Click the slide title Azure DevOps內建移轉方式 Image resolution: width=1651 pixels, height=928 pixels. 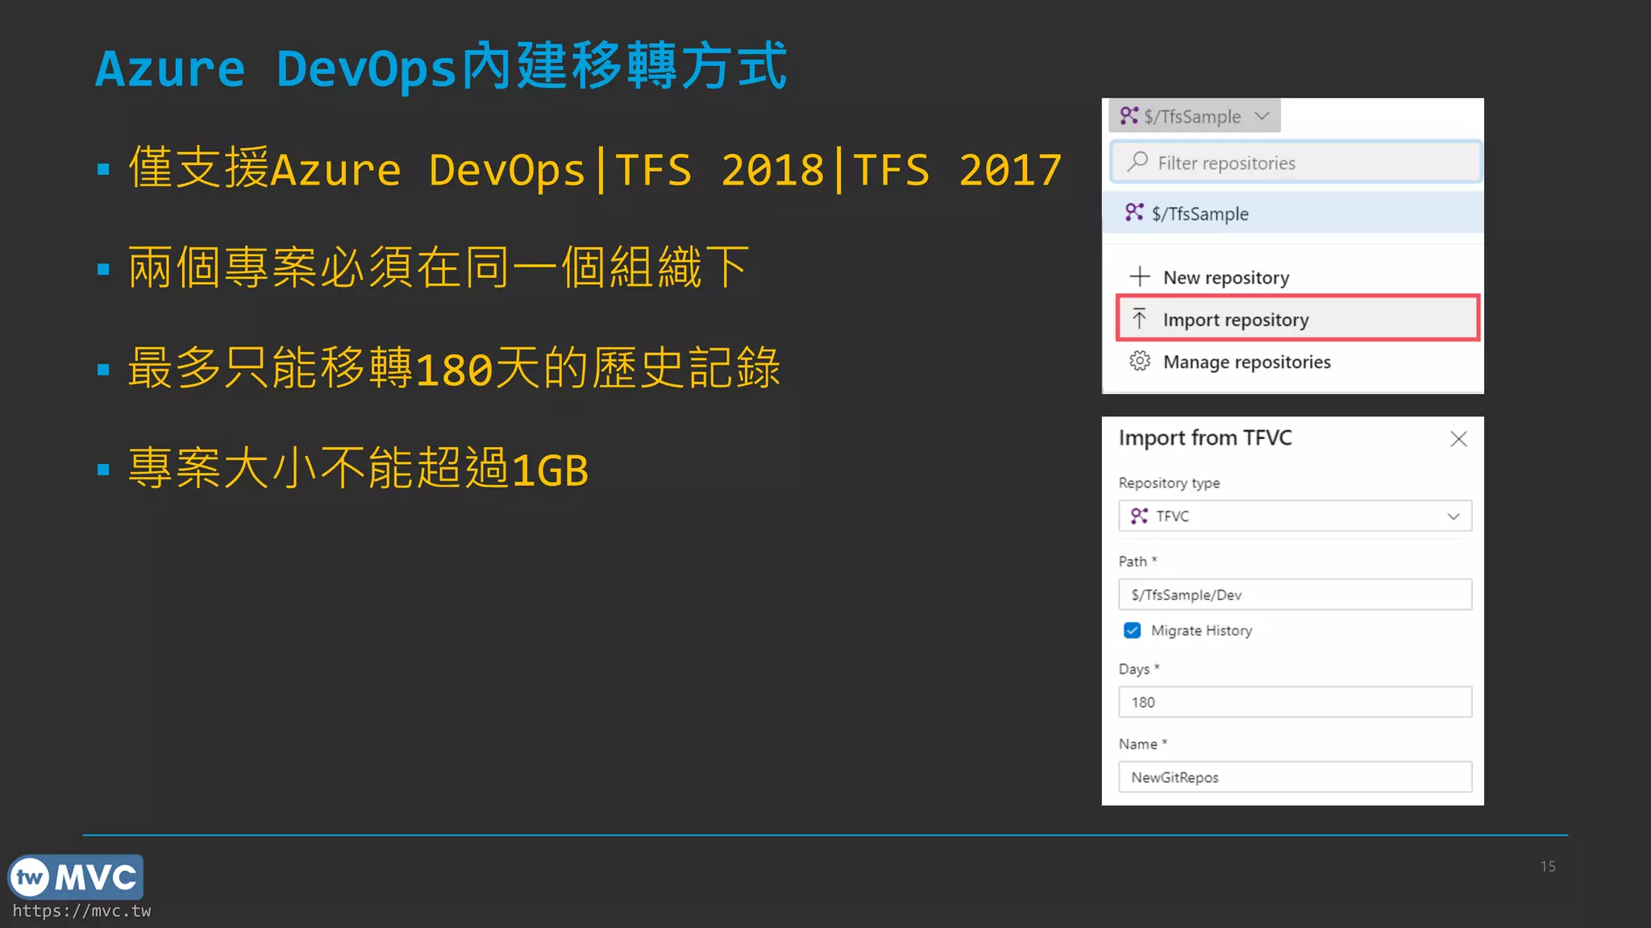click(441, 67)
